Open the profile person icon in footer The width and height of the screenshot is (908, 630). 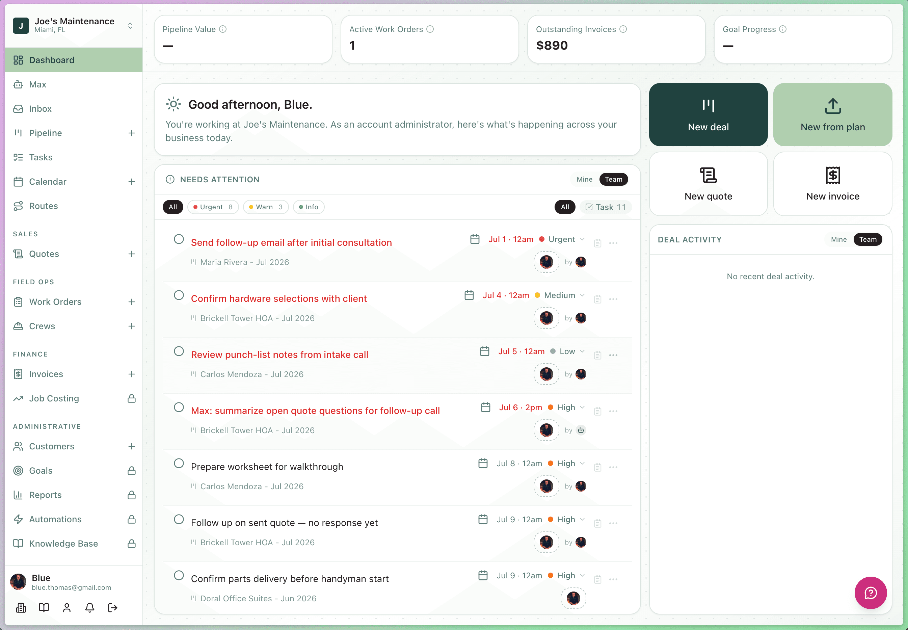(x=67, y=607)
